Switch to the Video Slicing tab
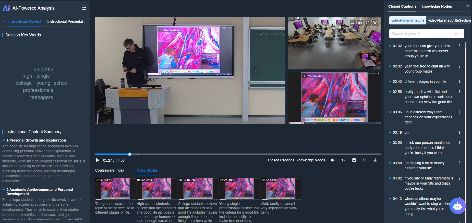 click(x=147, y=170)
